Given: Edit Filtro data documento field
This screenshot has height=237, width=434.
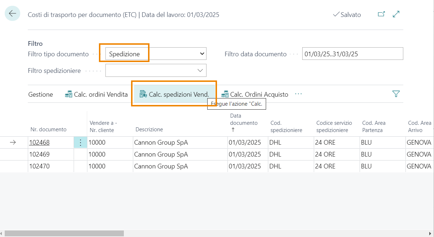Looking at the screenshot, I should coord(352,54).
